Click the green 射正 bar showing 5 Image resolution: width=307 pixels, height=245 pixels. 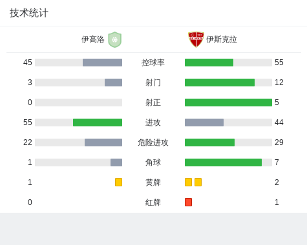coord(228,103)
